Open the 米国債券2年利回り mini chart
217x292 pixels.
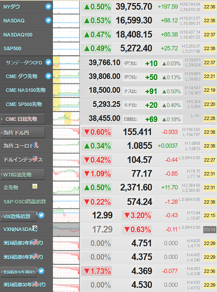(x=66, y=243)
